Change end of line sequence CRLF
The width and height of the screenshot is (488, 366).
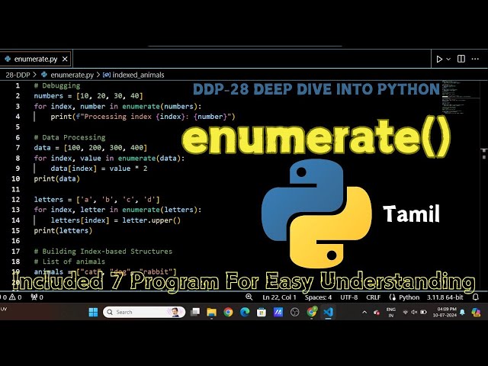(373, 297)
